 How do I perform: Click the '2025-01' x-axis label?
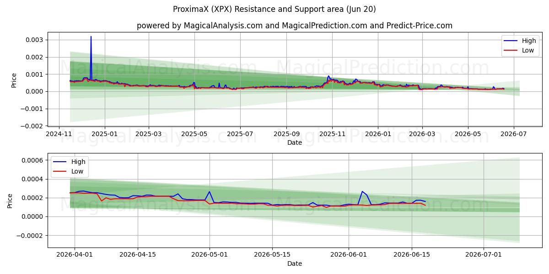click(x=104, y=135)
